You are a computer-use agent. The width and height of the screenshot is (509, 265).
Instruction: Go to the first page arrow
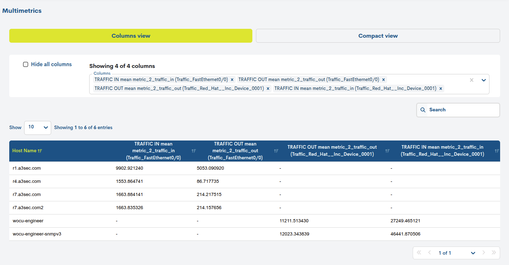pyautogui.click(x=419, y=253)
